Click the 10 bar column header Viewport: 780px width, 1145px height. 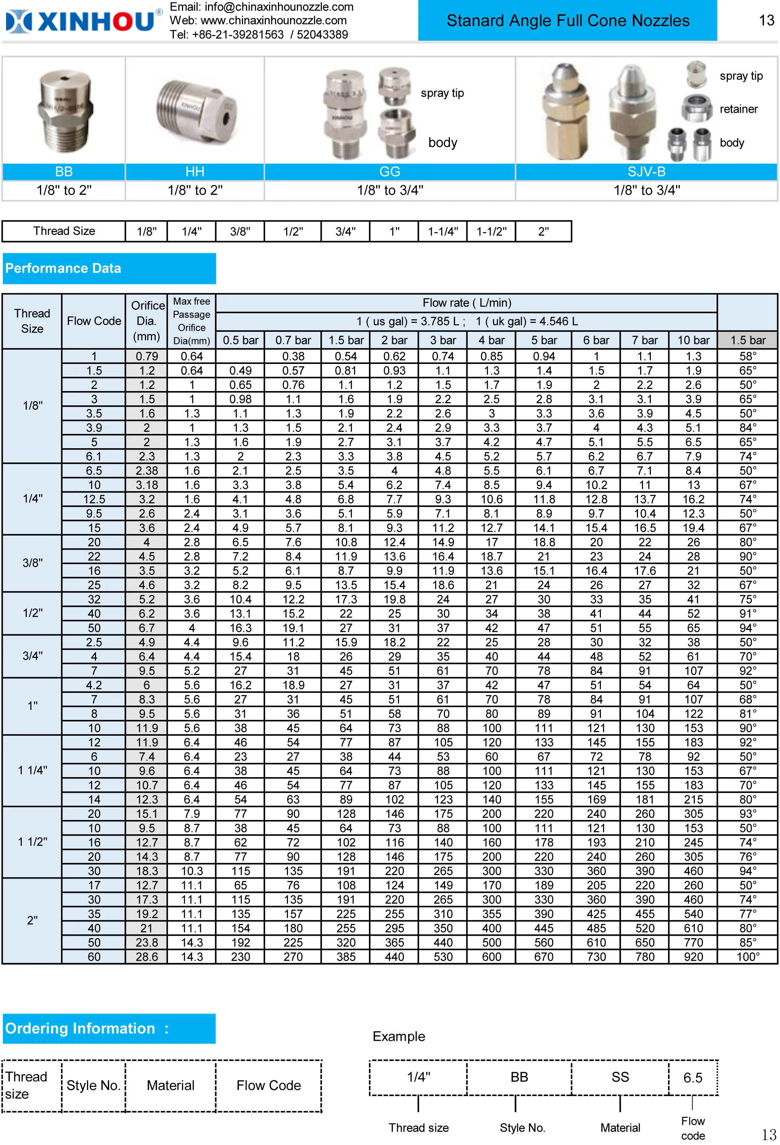(693, 340)
